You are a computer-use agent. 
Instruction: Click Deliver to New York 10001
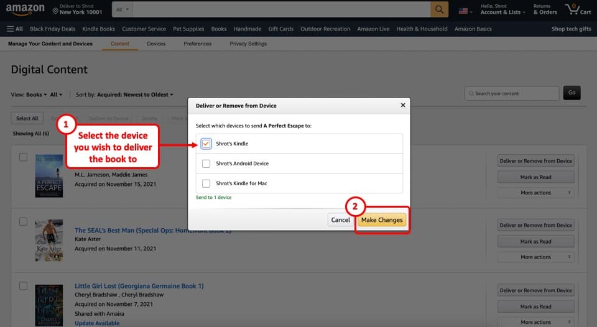(77, 9)
